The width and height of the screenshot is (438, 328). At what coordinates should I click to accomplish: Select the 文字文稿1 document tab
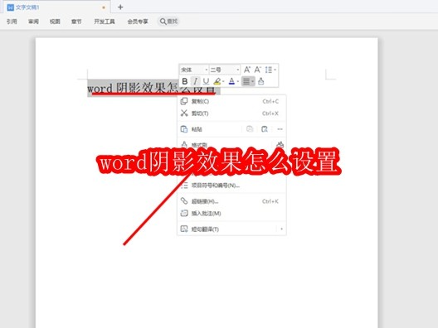click(56, 7)
